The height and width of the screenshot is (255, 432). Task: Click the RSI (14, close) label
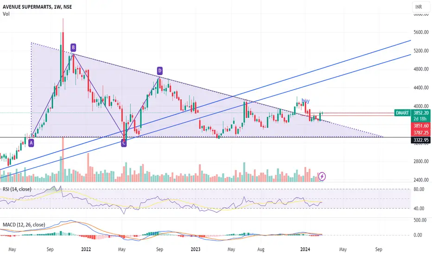(17, 189)
